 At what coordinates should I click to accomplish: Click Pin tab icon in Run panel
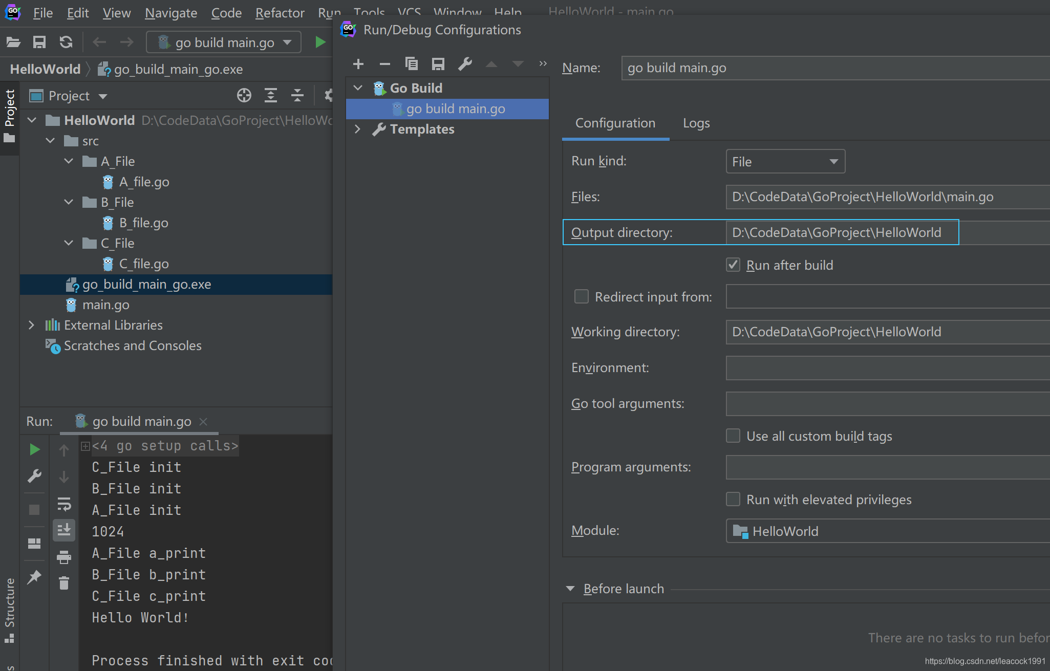(x=34, y=577)
